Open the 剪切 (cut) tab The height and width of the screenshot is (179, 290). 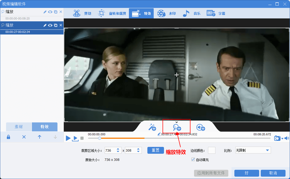coord(82,13)
